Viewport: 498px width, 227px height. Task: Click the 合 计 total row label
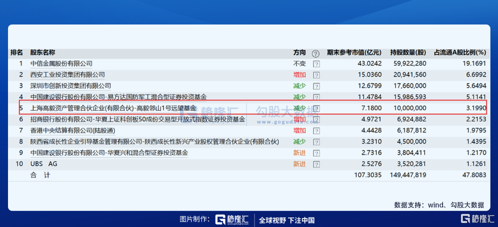(40, 175)
